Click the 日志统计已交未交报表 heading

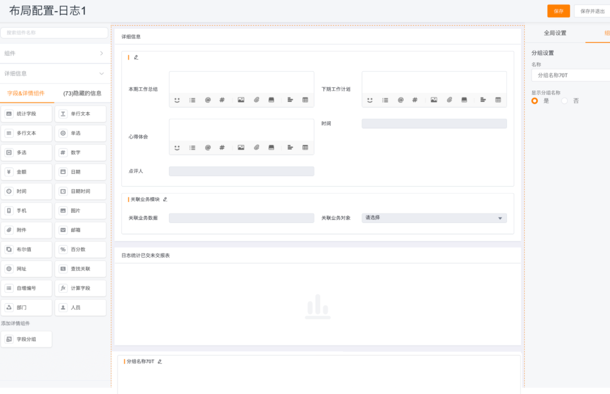[x=145, y=256]
